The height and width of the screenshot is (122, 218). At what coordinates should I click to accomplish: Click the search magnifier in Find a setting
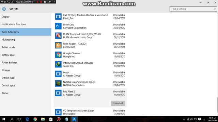coord(215,9)
